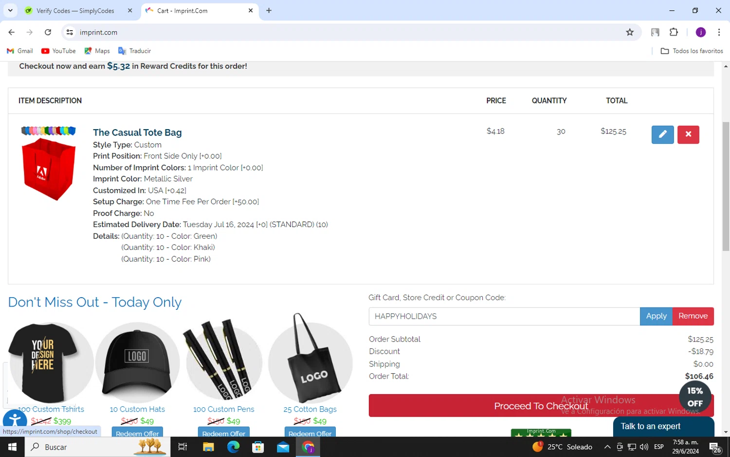This screenshot has height=457, width=730.
Task: Click the Buscar taskbar search box
Action: [x=97, y=447]
